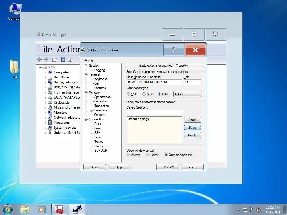Launch the media player taskbar icon
Viewport: 287px width, 215px height.
click(x=41, y=210)
